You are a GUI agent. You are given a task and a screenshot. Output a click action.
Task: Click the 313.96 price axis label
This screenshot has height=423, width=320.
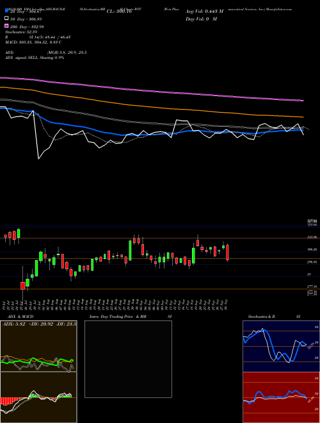point(312,237)
